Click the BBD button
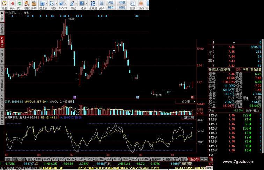Image resolution: width=264 pixels, height=170 pixels. pyautogui.click(x=111, y=7)
